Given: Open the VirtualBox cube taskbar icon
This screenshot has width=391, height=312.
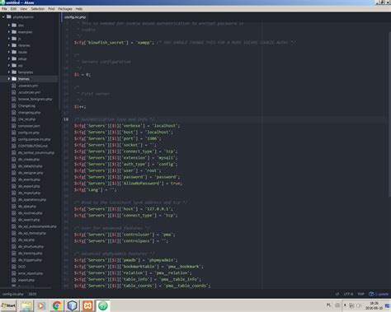Looking at the screenshot, I should (72, 305).
